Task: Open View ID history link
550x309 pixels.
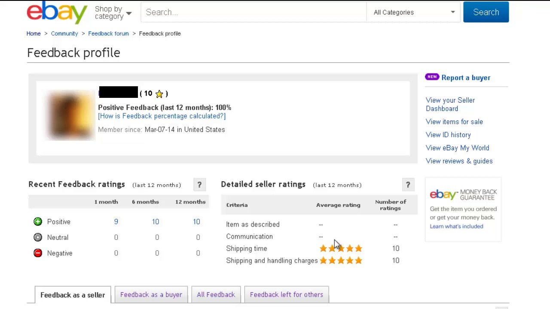Action: (x=448, y=135)
